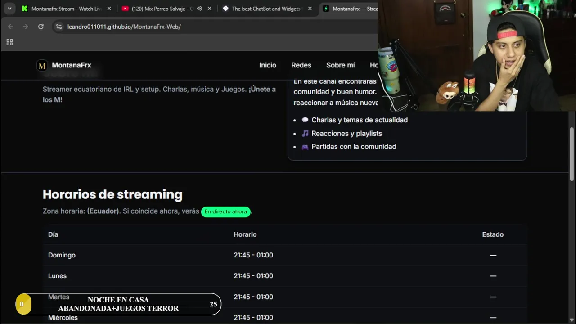The height and width of the screenshot is (324, 576).
Task: Click the MontanaFrx brand name link
Action: tap(72, 65)
